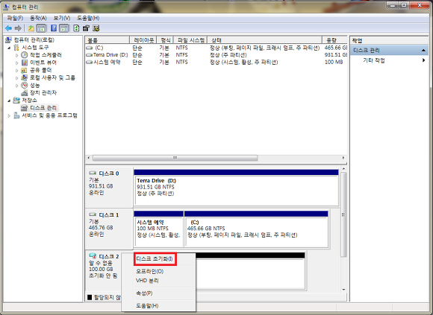Sort by the 용량 column header
The width and height of the screenshot is (433, 315).
pos(334,40)
